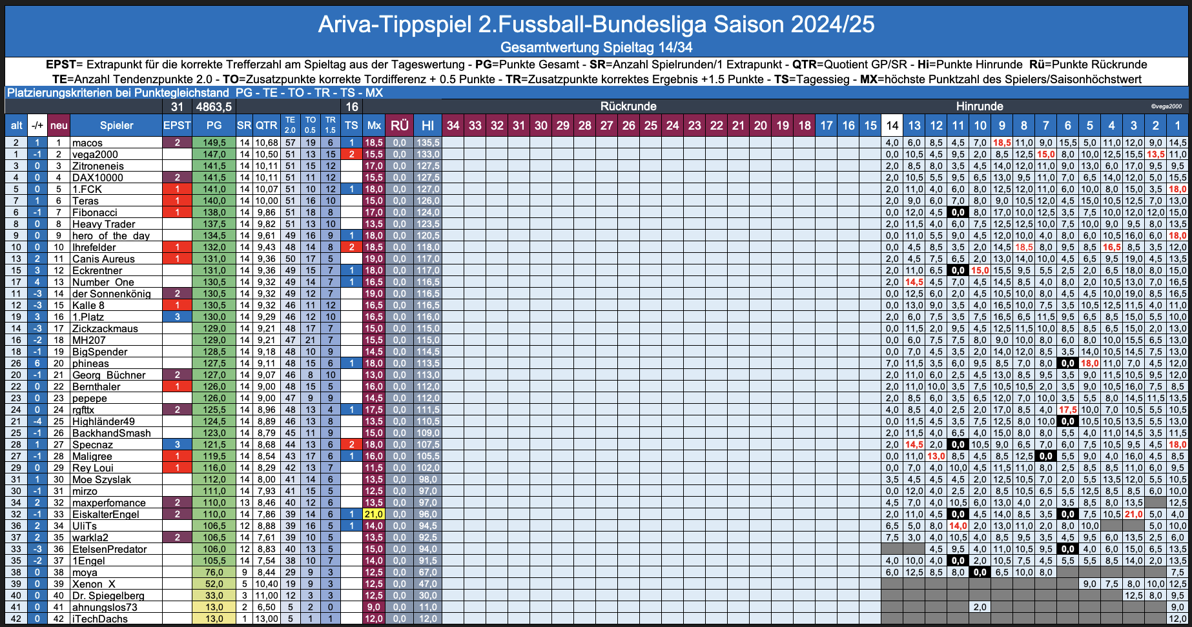Click the 'Rückrunde' section header

pyautogui.click(x=628, y=106)
